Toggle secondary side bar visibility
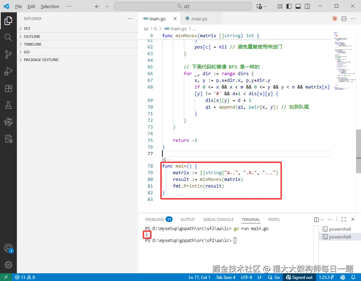This screenshot has height=281, width=361. coord(307,6)
